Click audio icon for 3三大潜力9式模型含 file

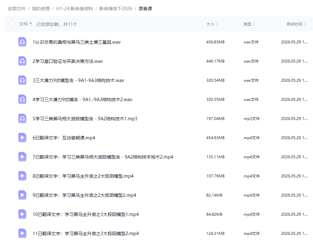coord(22,80)
